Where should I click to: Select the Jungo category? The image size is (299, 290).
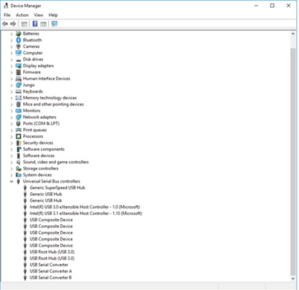pyautogui.click(x=28, y=85)
